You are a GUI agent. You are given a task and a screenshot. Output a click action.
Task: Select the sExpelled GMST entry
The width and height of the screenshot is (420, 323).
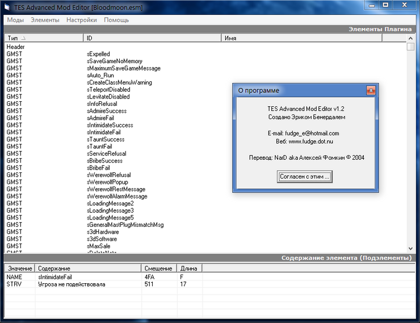click(x=99, y=54)
